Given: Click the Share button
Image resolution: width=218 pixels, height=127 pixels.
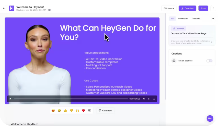Looking at the screenshot, I should pos(203,8).
